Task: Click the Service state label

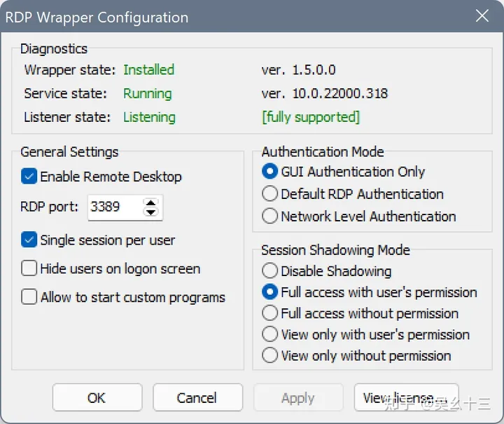Action: 65,94
